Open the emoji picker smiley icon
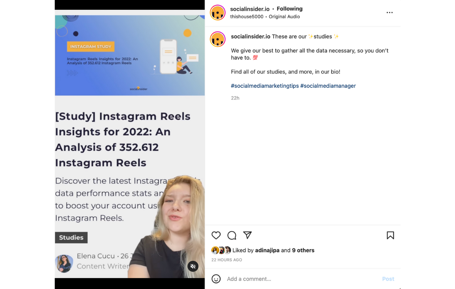This screenshot has height=289, width=455. [216, 279]
